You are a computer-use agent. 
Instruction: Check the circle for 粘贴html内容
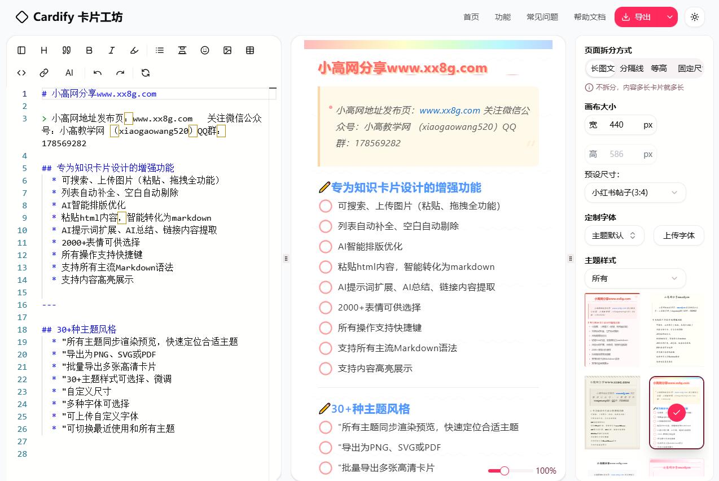coord(326,267)
